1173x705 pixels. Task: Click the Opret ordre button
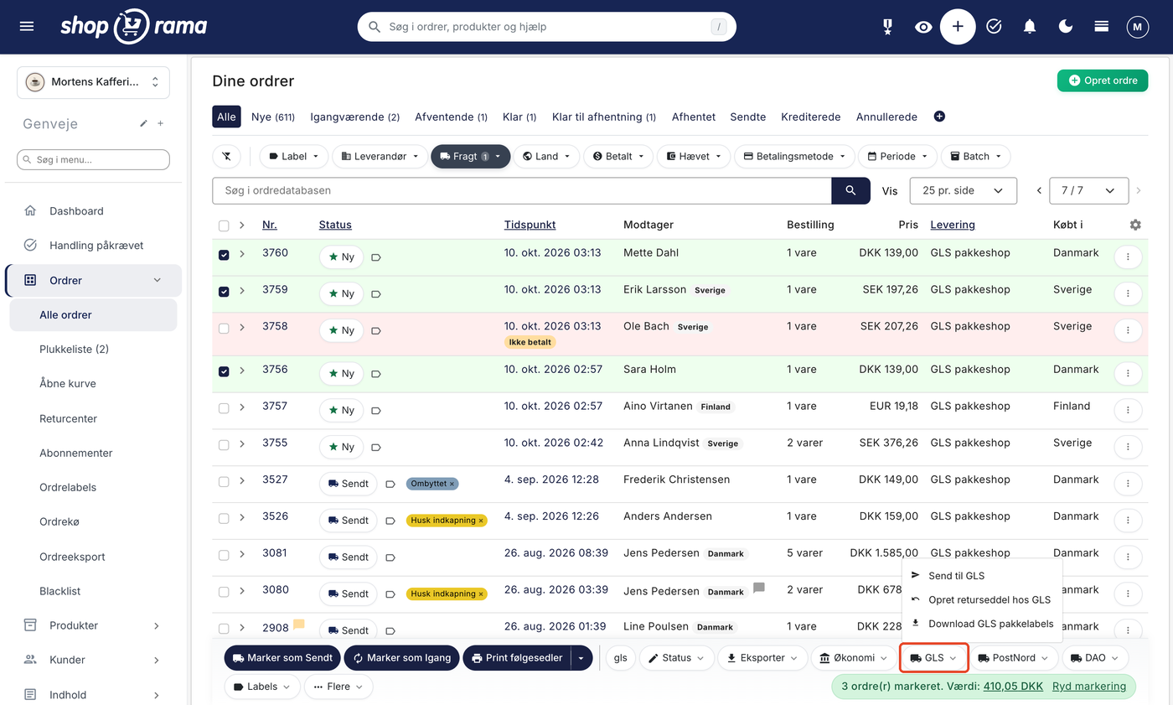pyautogui.click(x=1103, y=80)
